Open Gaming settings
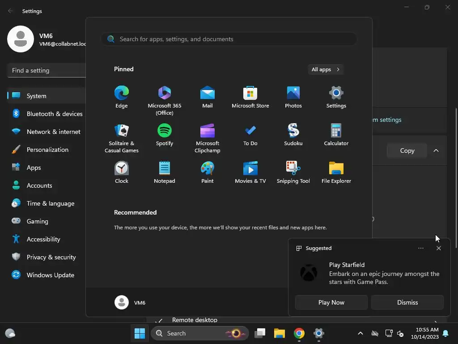Viewport: 458px width, 344px height. (x=47, y=221)
